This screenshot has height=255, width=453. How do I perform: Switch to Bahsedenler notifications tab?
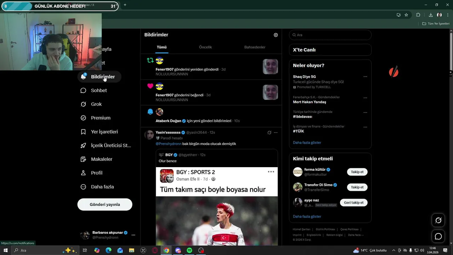click(x=255, y=47)
